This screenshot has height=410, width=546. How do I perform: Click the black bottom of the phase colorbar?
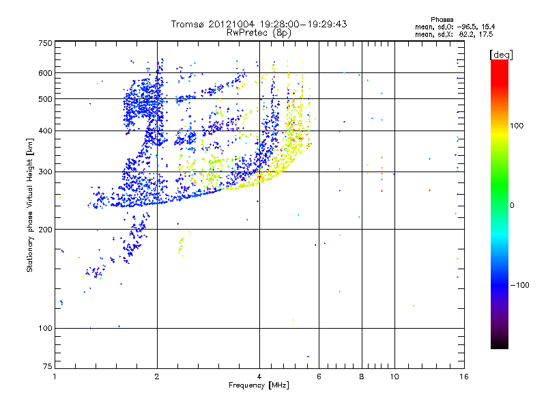500,344
